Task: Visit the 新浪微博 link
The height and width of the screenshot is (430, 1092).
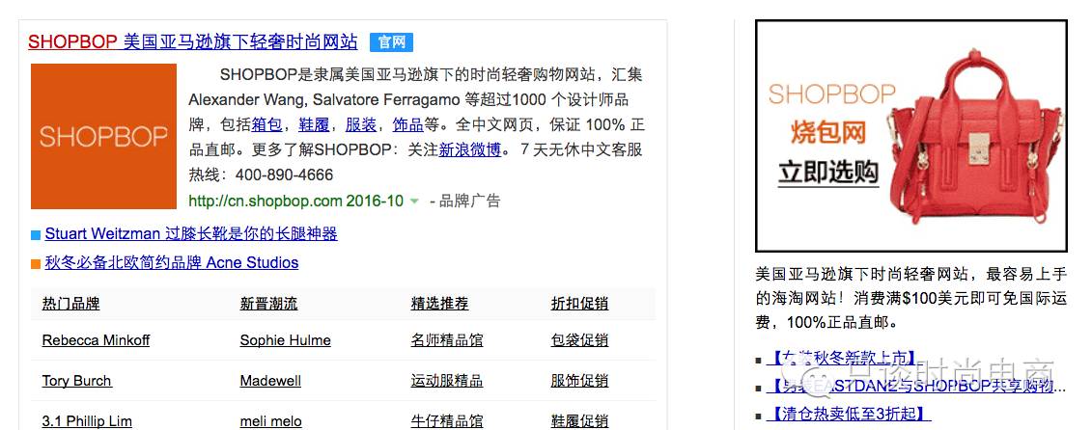Action: pyautogui.click(x=470, y=149)
